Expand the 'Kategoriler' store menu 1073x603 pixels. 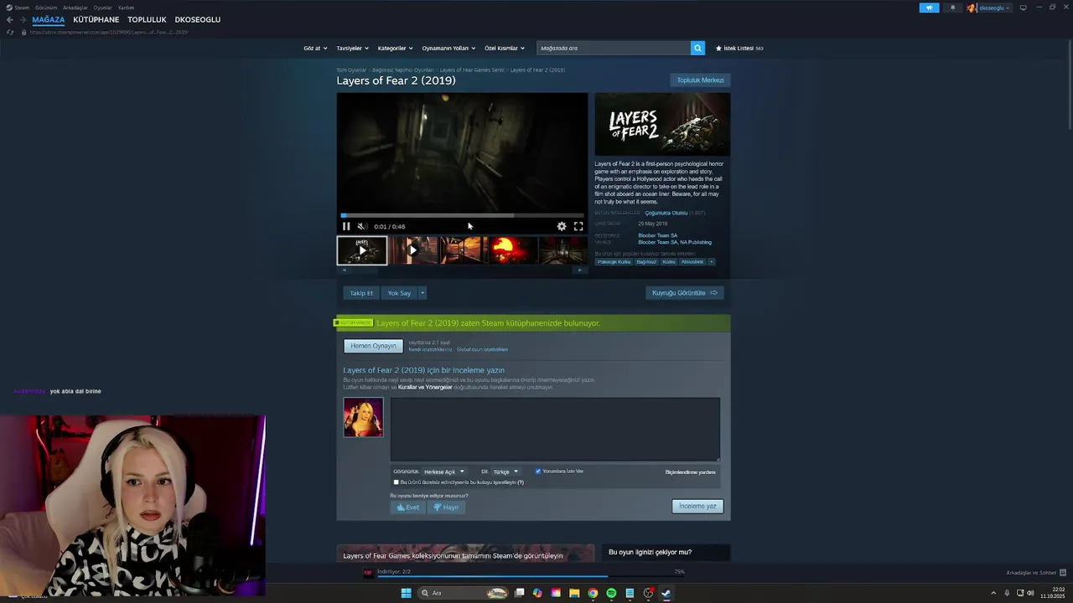click(x=395, y=48)
